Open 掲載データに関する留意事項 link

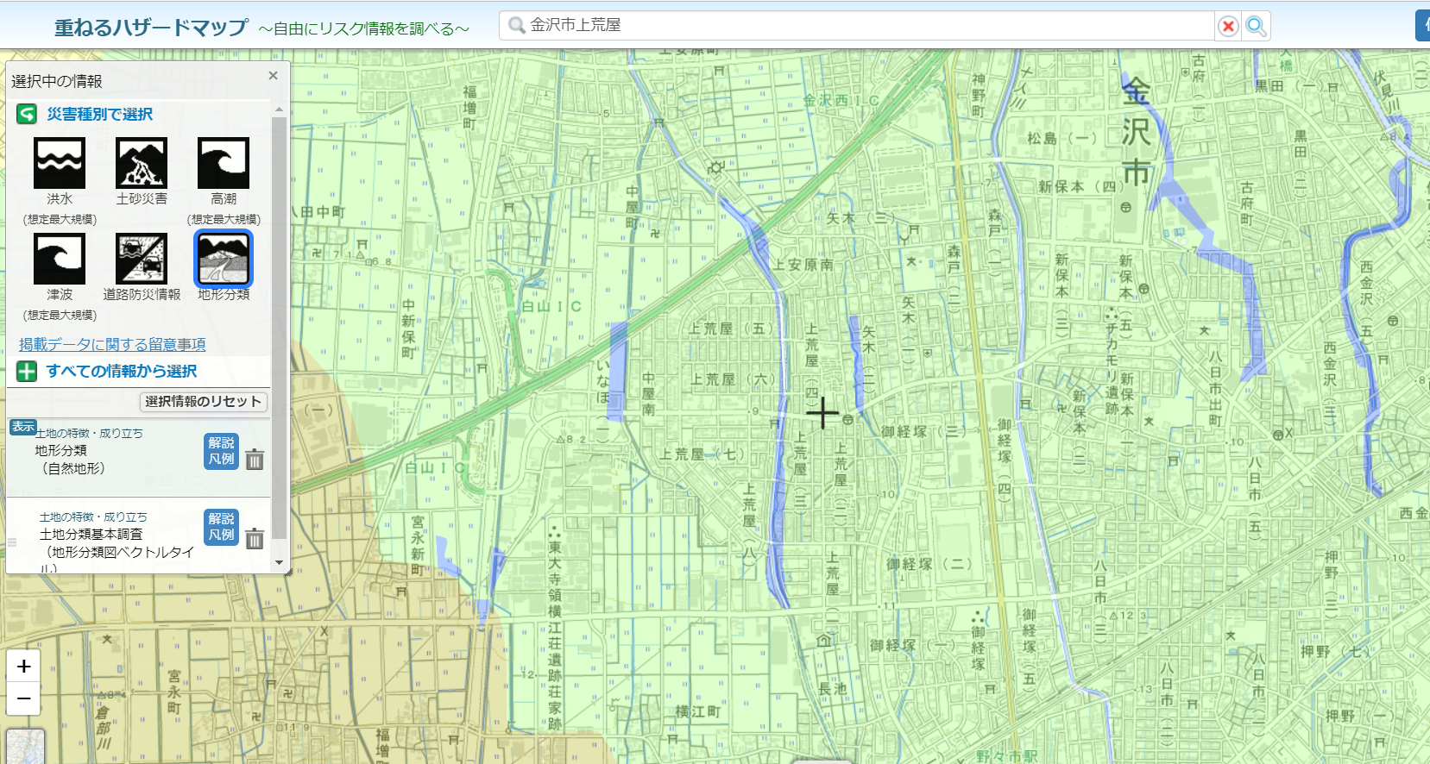pyautogui.click(x=112, y=344)
